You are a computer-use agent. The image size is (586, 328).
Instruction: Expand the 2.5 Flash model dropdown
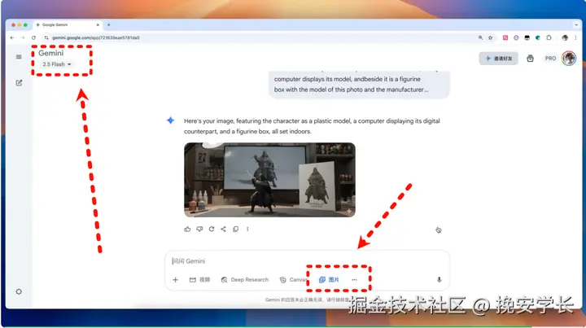tap(56, 64)
